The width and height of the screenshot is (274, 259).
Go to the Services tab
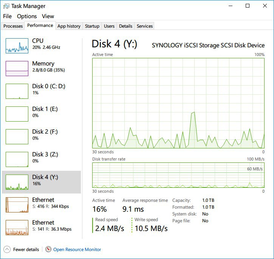[x=145, y=26]
